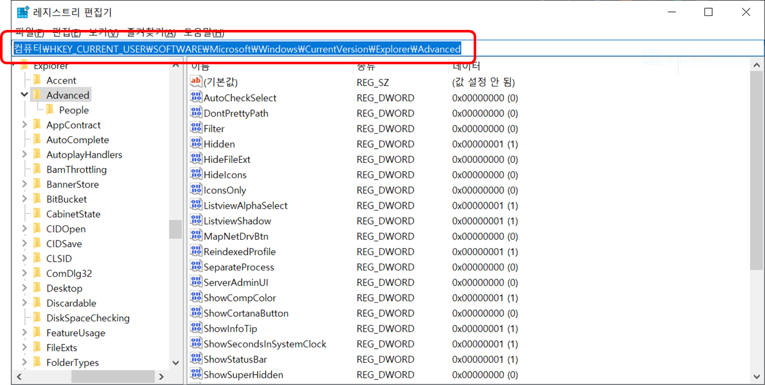
Task: Click the DWORD icon beside ShowStatusBar
Action: [x=196, y=359]
